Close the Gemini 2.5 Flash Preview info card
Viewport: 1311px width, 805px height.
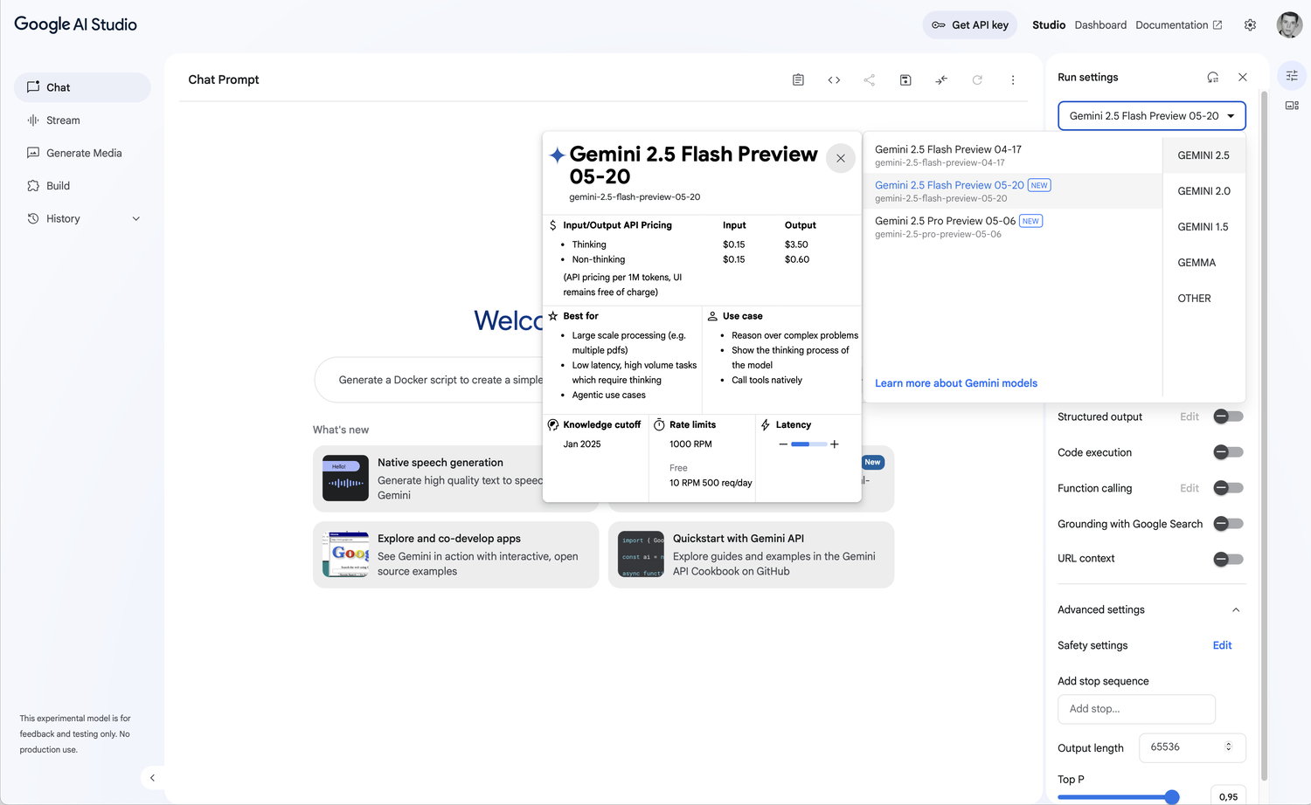coord(841,158)
